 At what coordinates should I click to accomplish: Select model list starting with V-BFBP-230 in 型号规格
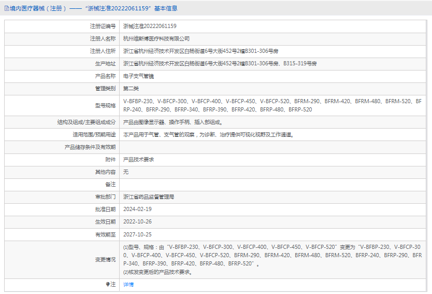pos(272,105)
